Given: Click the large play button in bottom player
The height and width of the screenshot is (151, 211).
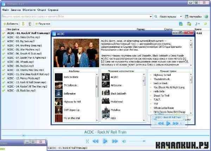Looking at the screenshot, I should [105, 141].
